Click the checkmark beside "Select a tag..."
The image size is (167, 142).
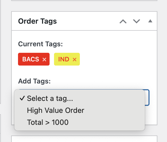[22, 98]
